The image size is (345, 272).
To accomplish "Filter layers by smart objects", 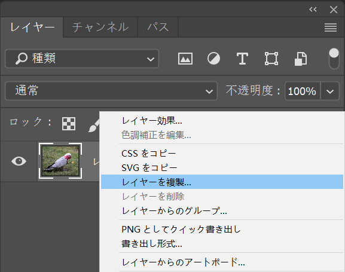I will point(301,59).
